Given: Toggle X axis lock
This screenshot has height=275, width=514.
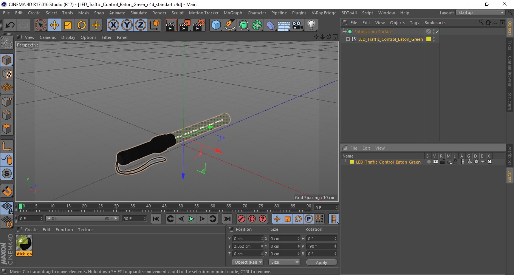Looking at the screenshot, I should click(x=113, y=25).
